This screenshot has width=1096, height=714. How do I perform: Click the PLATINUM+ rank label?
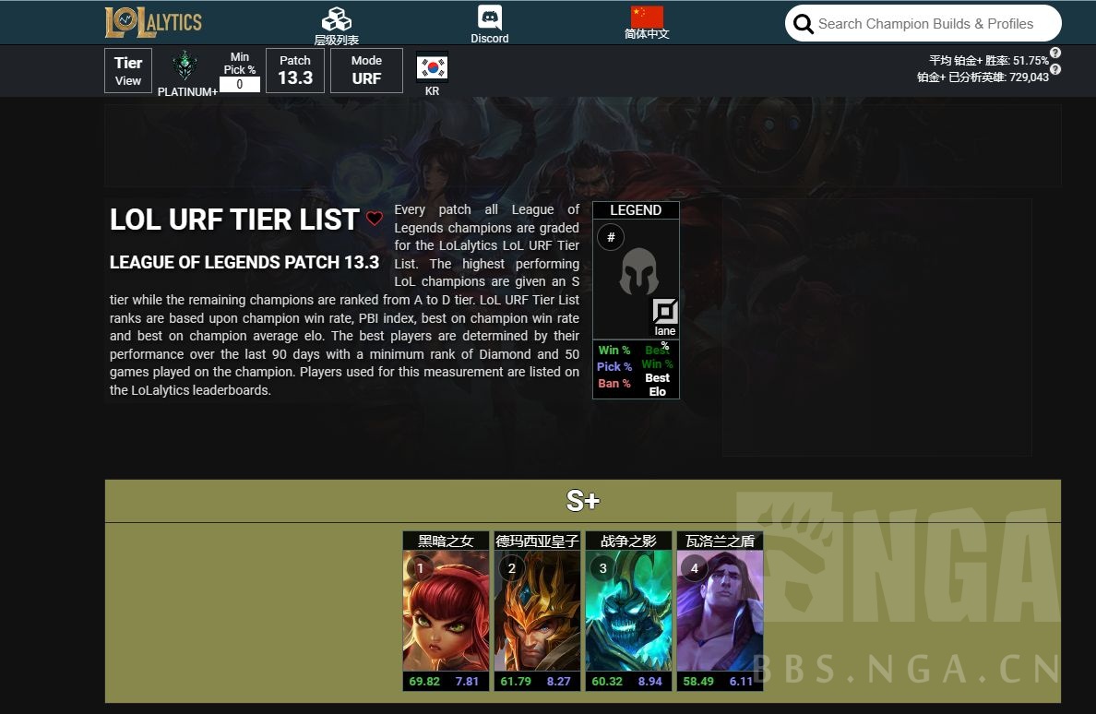click(x=187, y=91)
